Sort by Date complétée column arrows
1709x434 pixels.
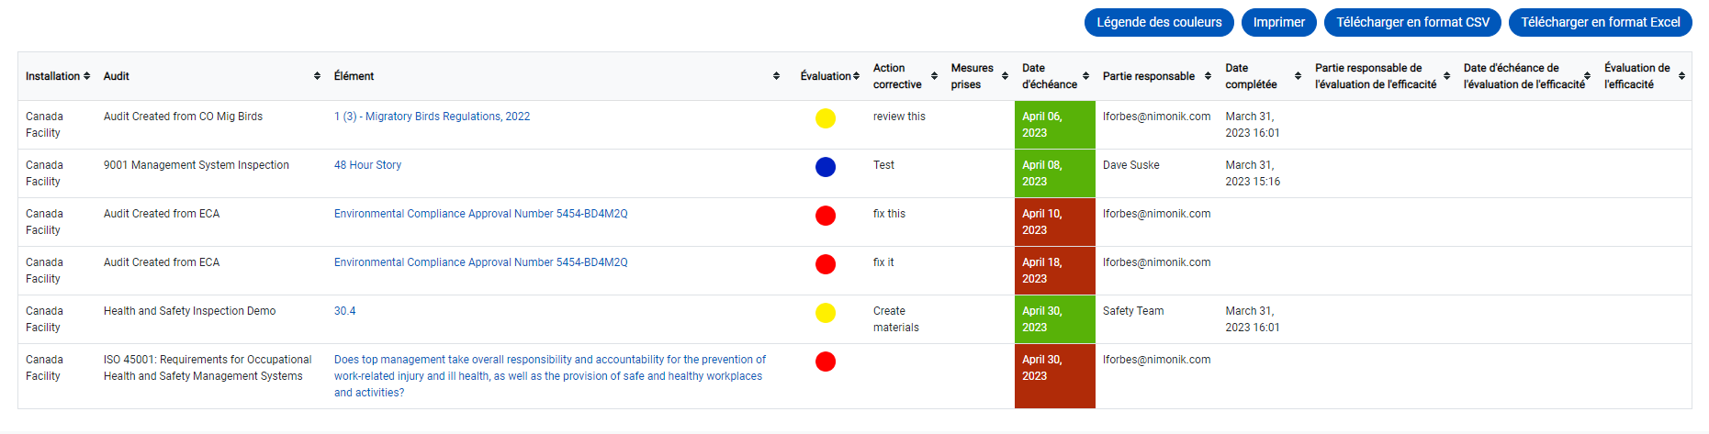click(1298, 76)
